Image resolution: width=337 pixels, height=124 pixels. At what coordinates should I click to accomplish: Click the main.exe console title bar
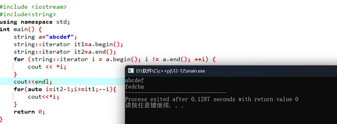pyautogui.click(x=231, y=71)
